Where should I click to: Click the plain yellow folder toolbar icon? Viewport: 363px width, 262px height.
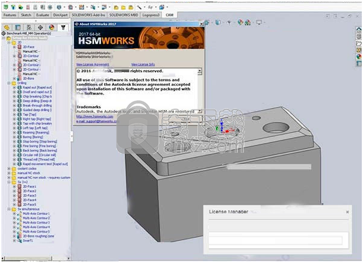(x=123, y=7)
